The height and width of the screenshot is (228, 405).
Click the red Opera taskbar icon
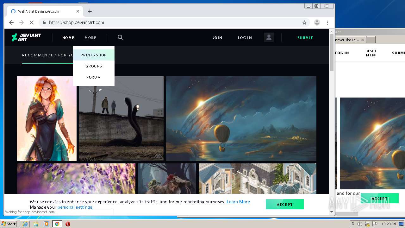(68, 224)
